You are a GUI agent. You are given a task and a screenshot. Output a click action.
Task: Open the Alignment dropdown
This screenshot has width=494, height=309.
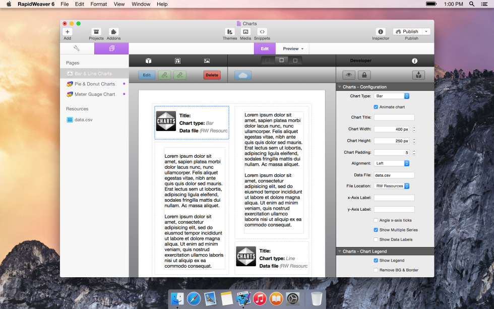(392, 163)
